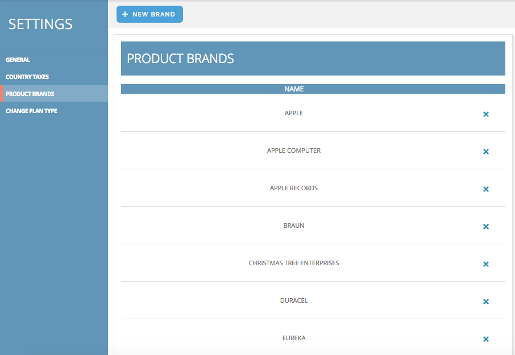Image resolution: width=515 pixels, height=355 pixels.
Task: Select the APPLE COMPUTER brand name
Action: [294, 151]
